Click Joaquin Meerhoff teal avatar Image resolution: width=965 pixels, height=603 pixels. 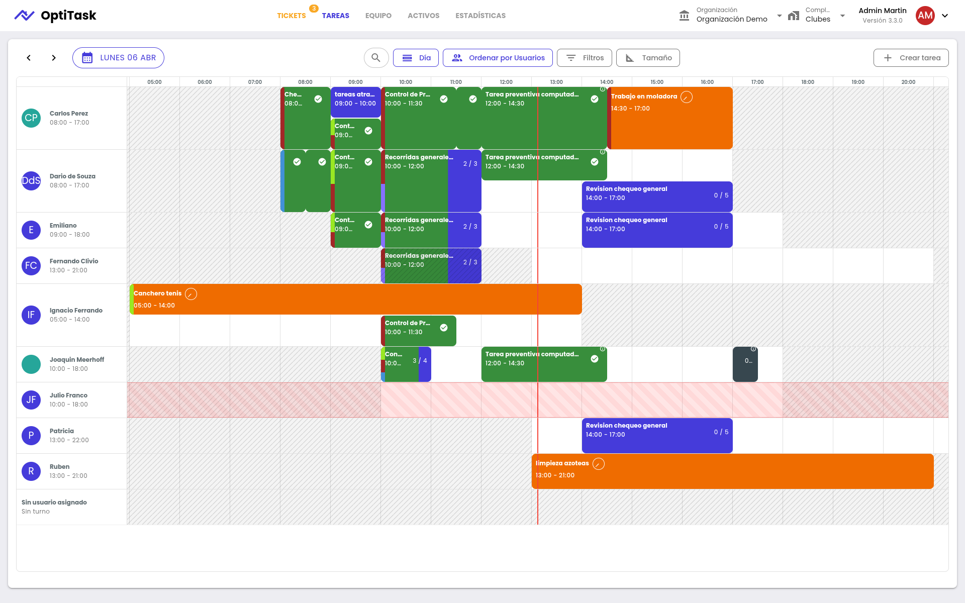[31, 364]
